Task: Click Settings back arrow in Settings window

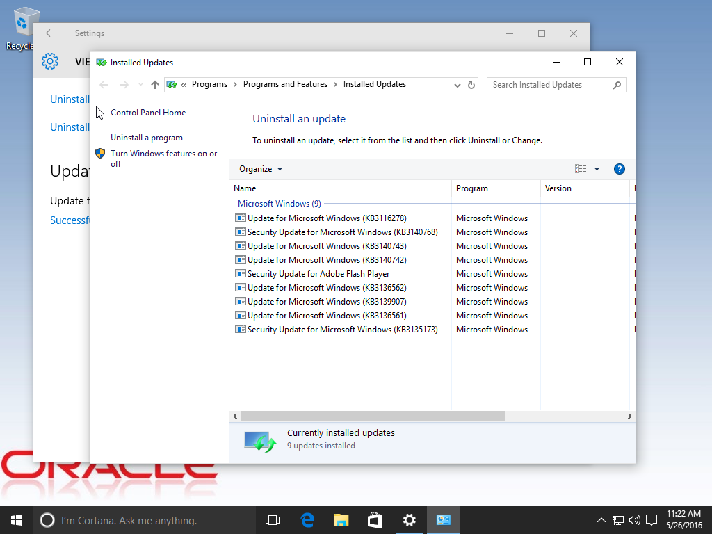Action: 50,33
